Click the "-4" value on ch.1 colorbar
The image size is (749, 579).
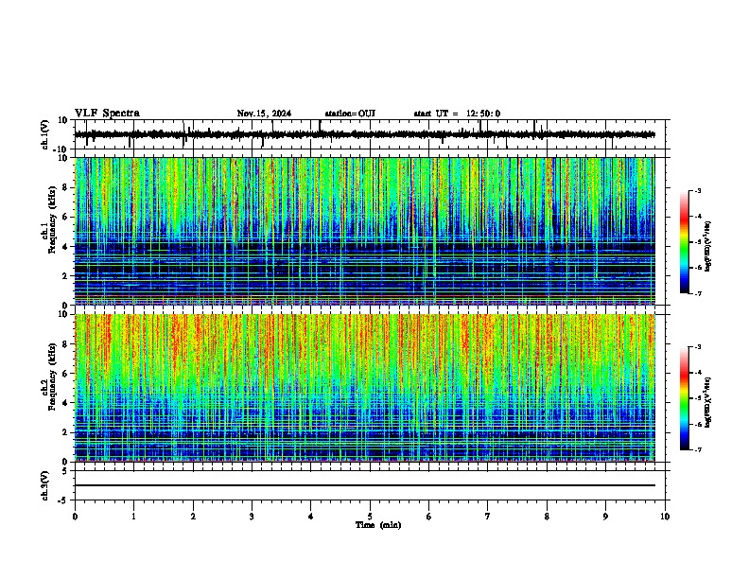[x=697, y=217]
